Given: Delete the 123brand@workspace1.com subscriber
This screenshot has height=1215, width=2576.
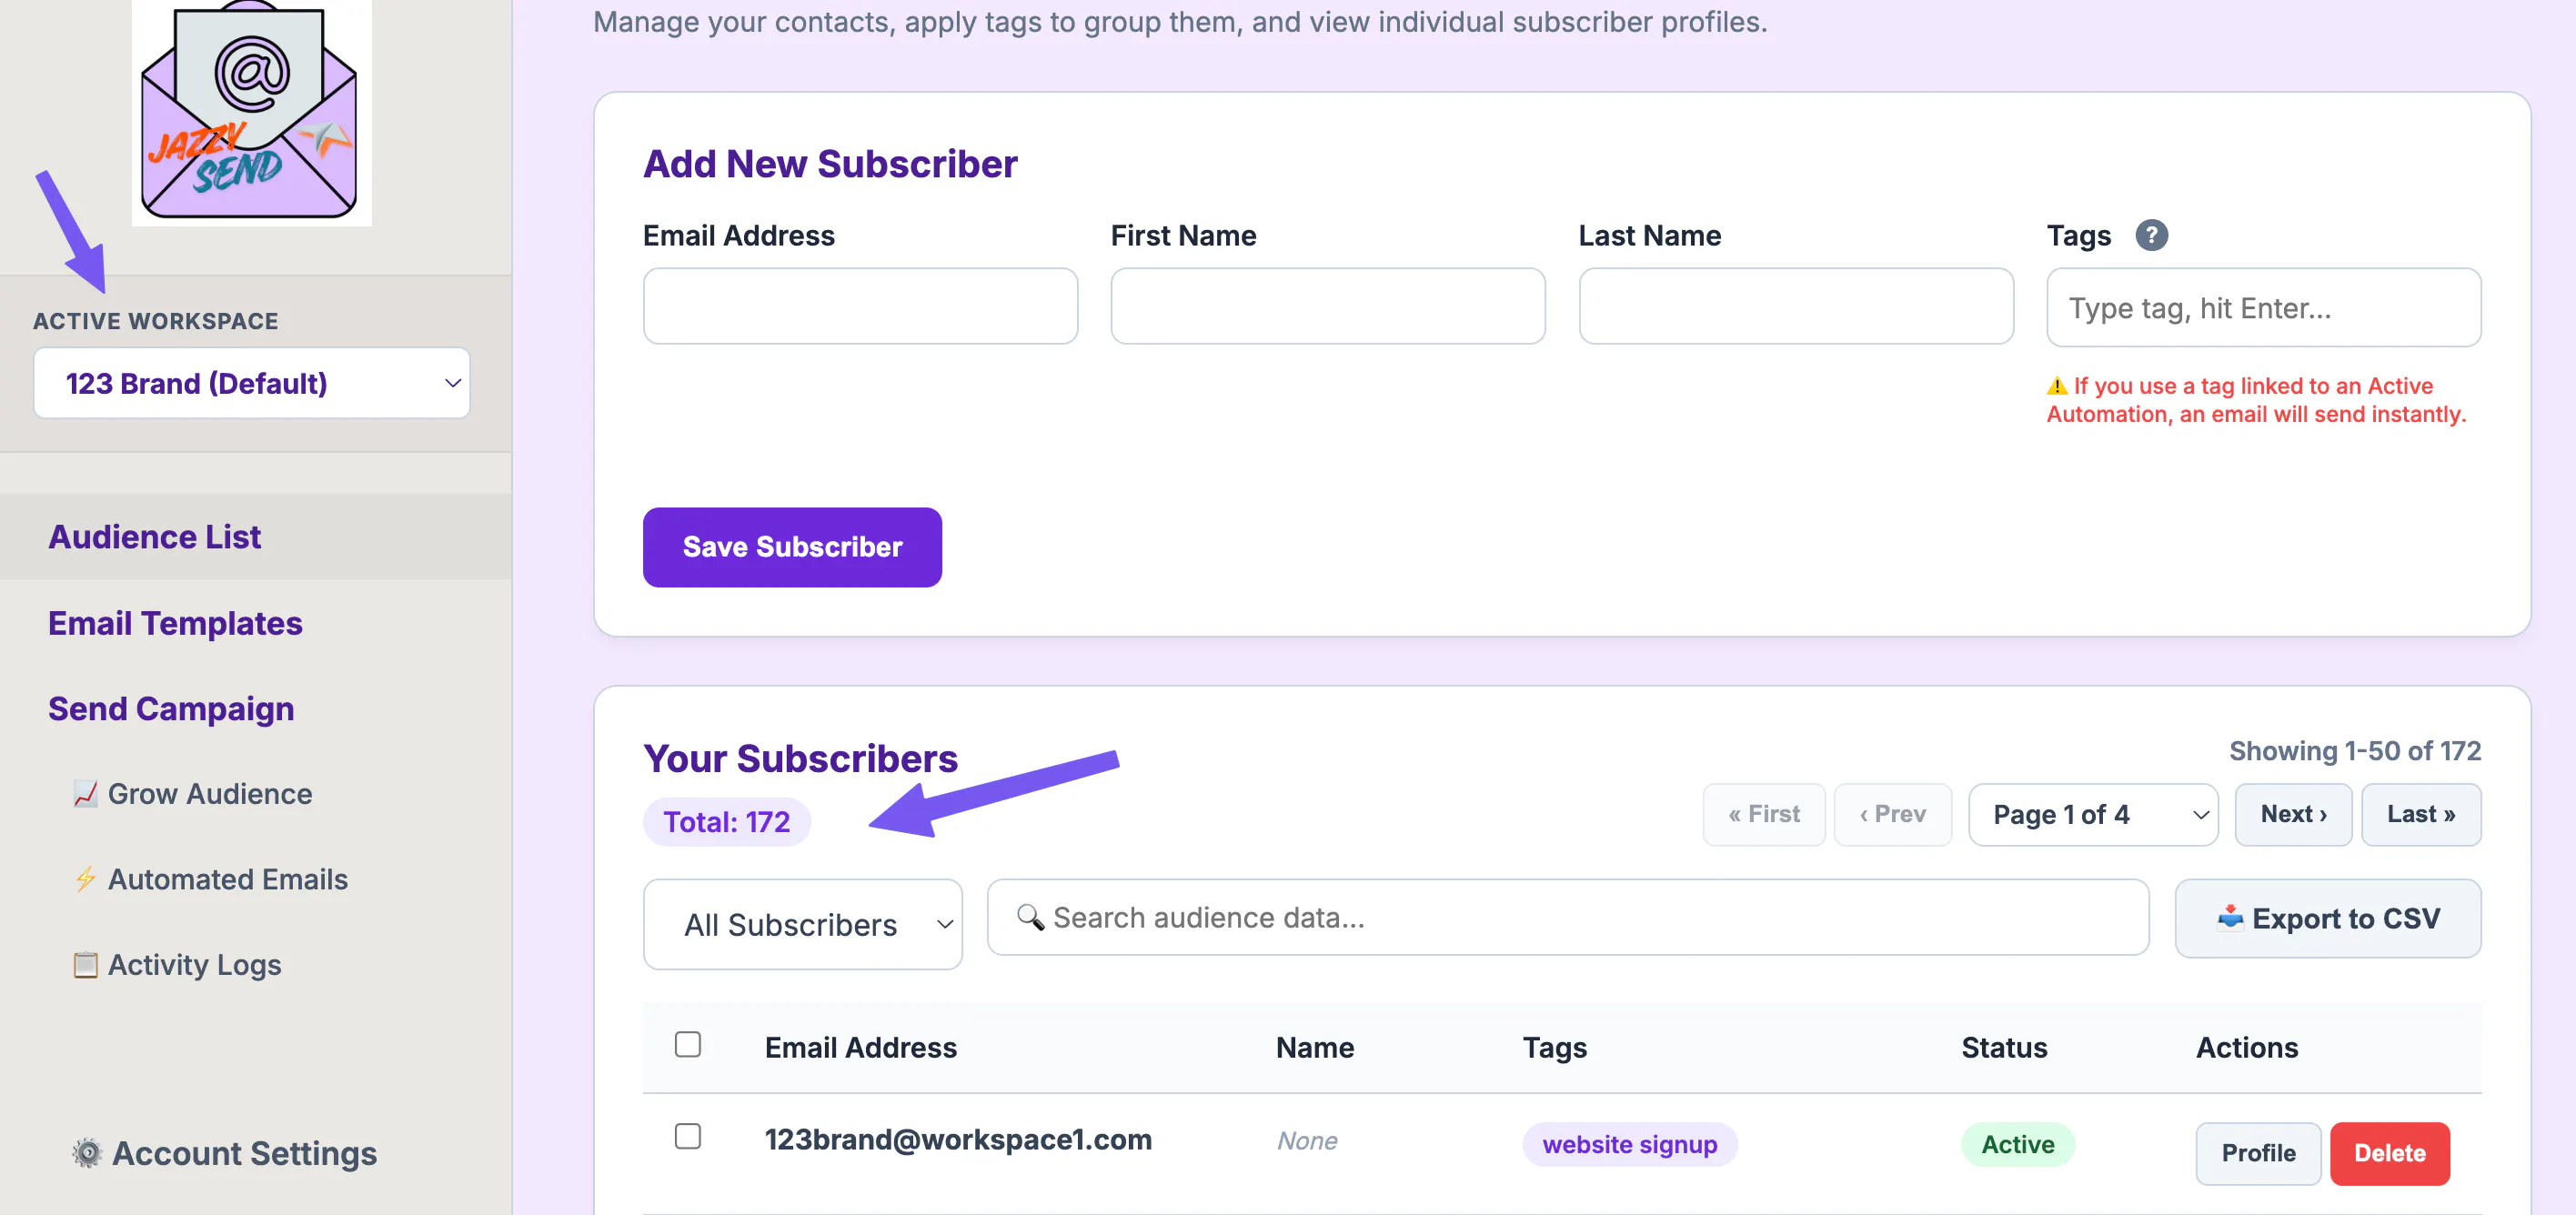Looking at the screenshot, I should click(x=2389, y=1153).
